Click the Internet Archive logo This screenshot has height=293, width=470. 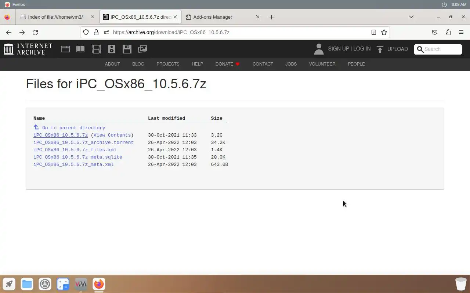[x=28, y=49]
